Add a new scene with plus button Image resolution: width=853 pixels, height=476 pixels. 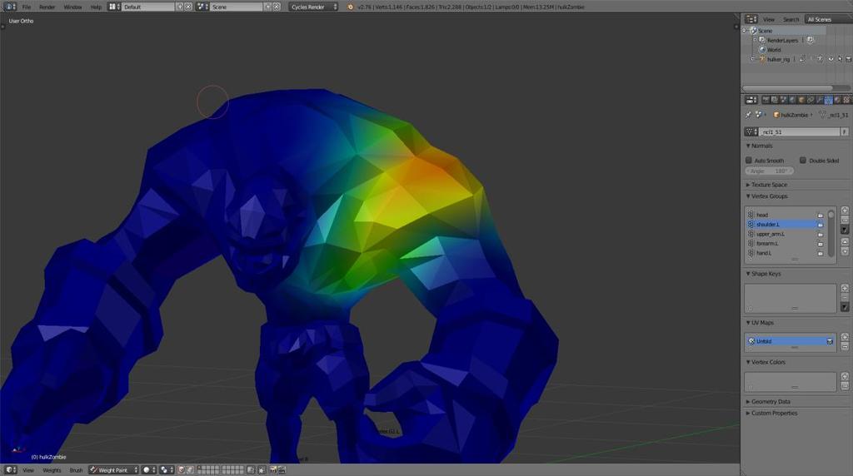267,7
